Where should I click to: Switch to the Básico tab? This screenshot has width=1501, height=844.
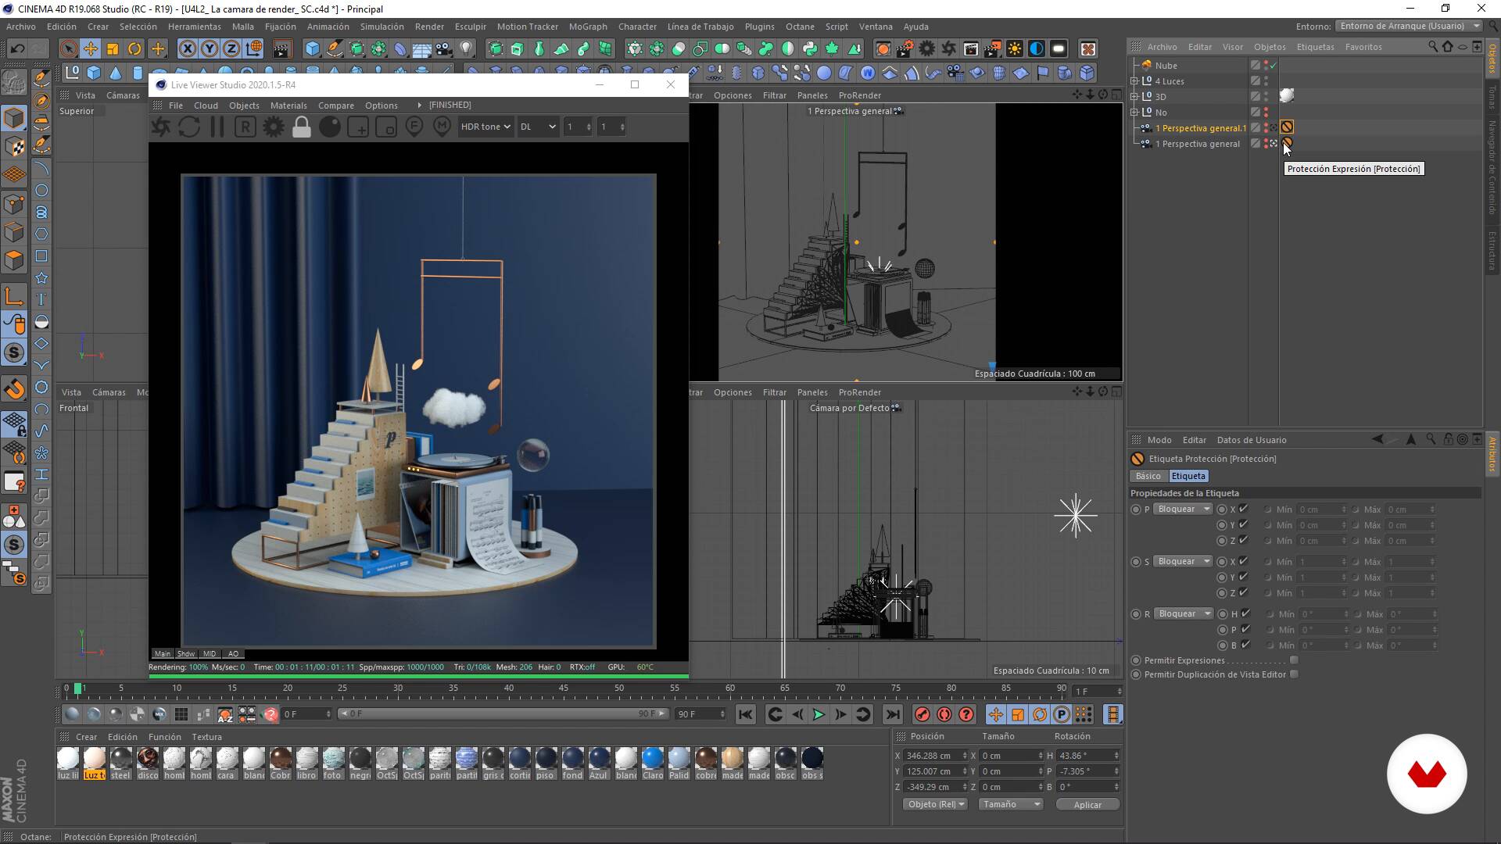point(1148,476)
